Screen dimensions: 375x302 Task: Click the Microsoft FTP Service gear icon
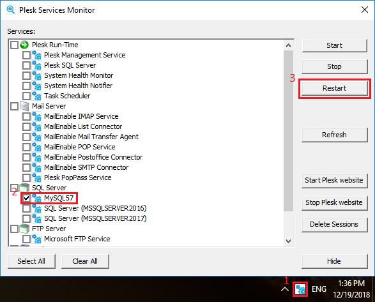point(36,239)
